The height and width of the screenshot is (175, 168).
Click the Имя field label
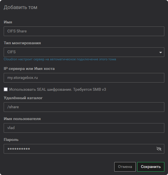tap(8, 22)
